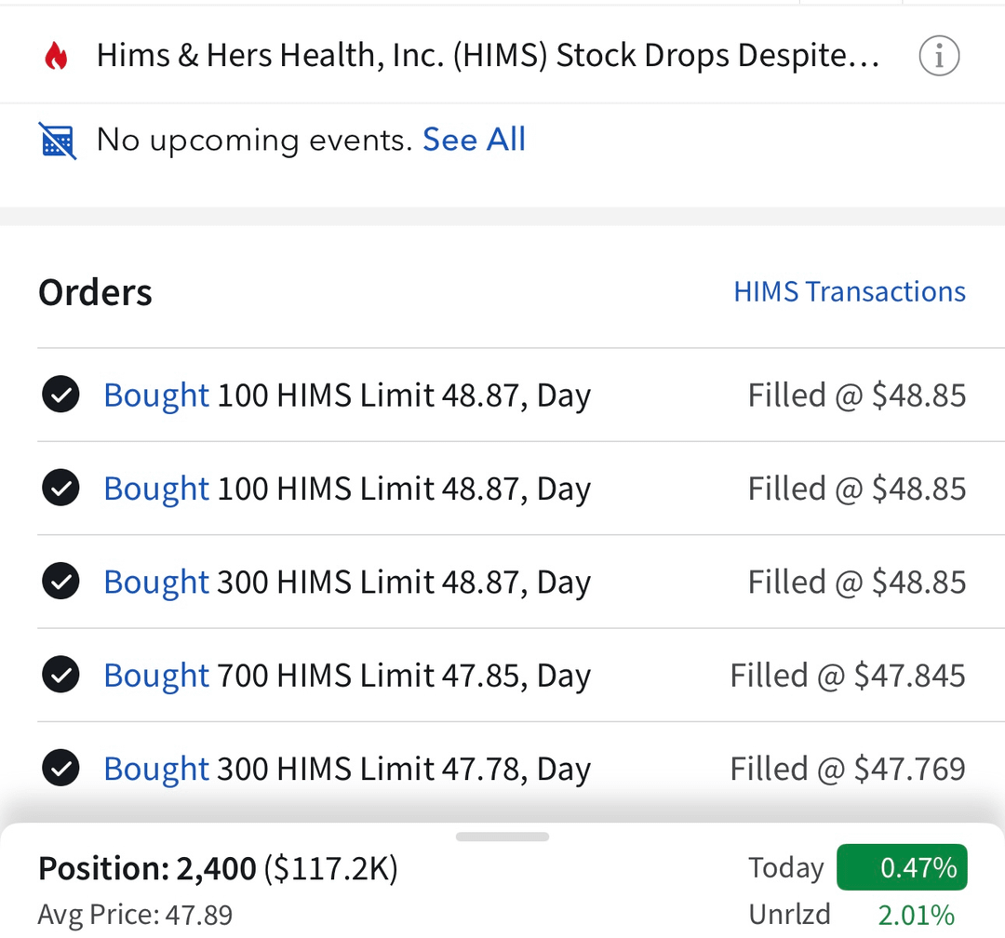Tap checkmark icon of 300 HIMS 47.78 order

[60, 768]
